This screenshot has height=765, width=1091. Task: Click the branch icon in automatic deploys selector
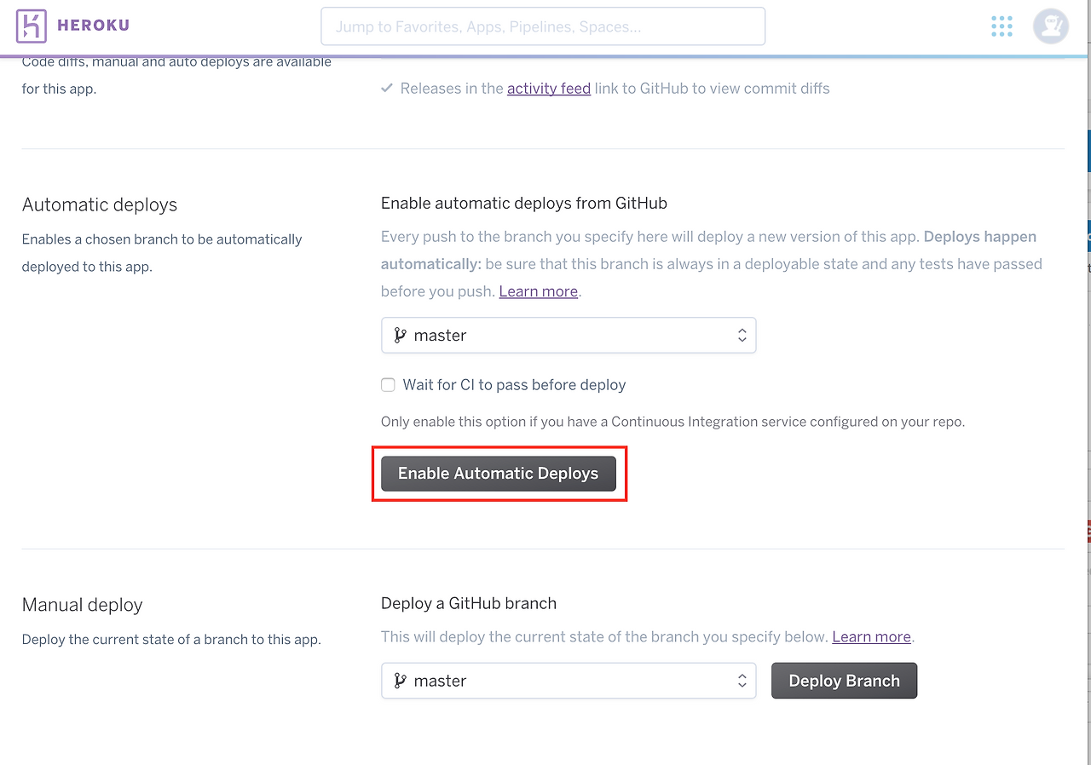tap(399, 336)
